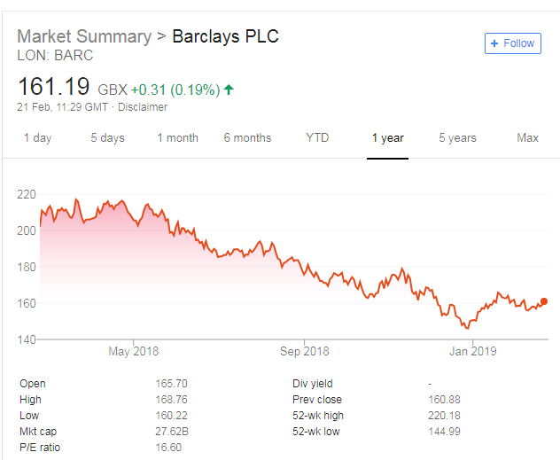Click the chart at May 2018 label
The width and height of the screenshot is (560, 460).
(x=133, y=352)
